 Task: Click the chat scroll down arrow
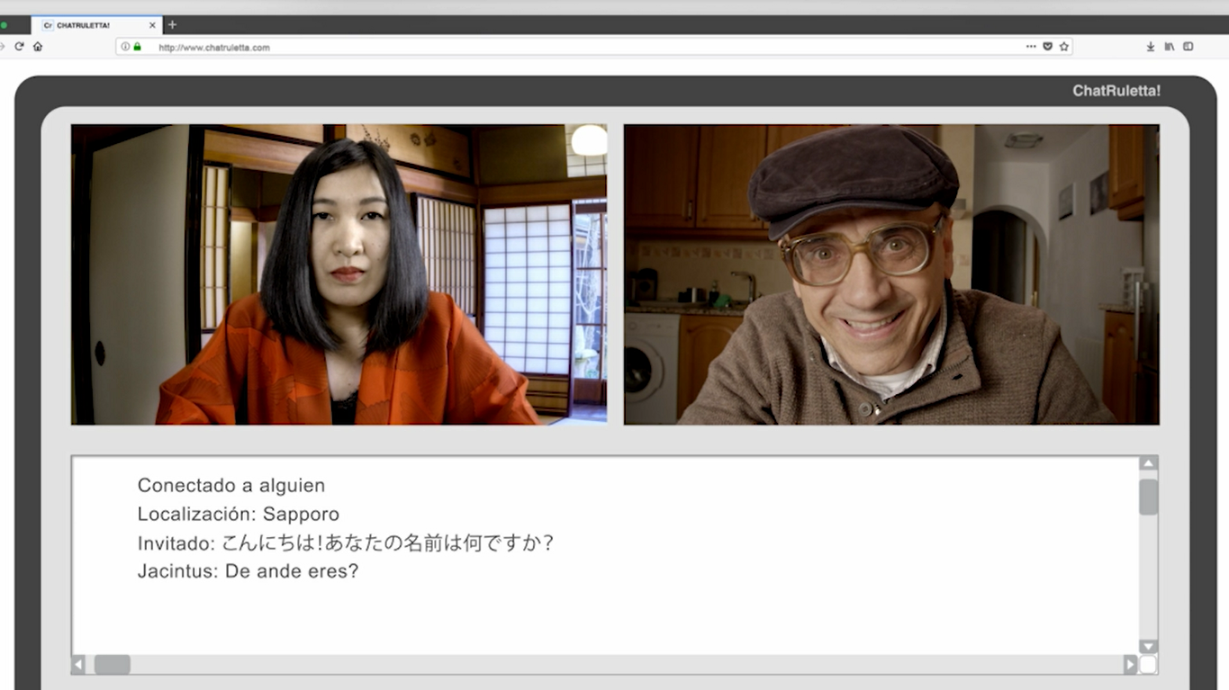tap(1148, 646)
